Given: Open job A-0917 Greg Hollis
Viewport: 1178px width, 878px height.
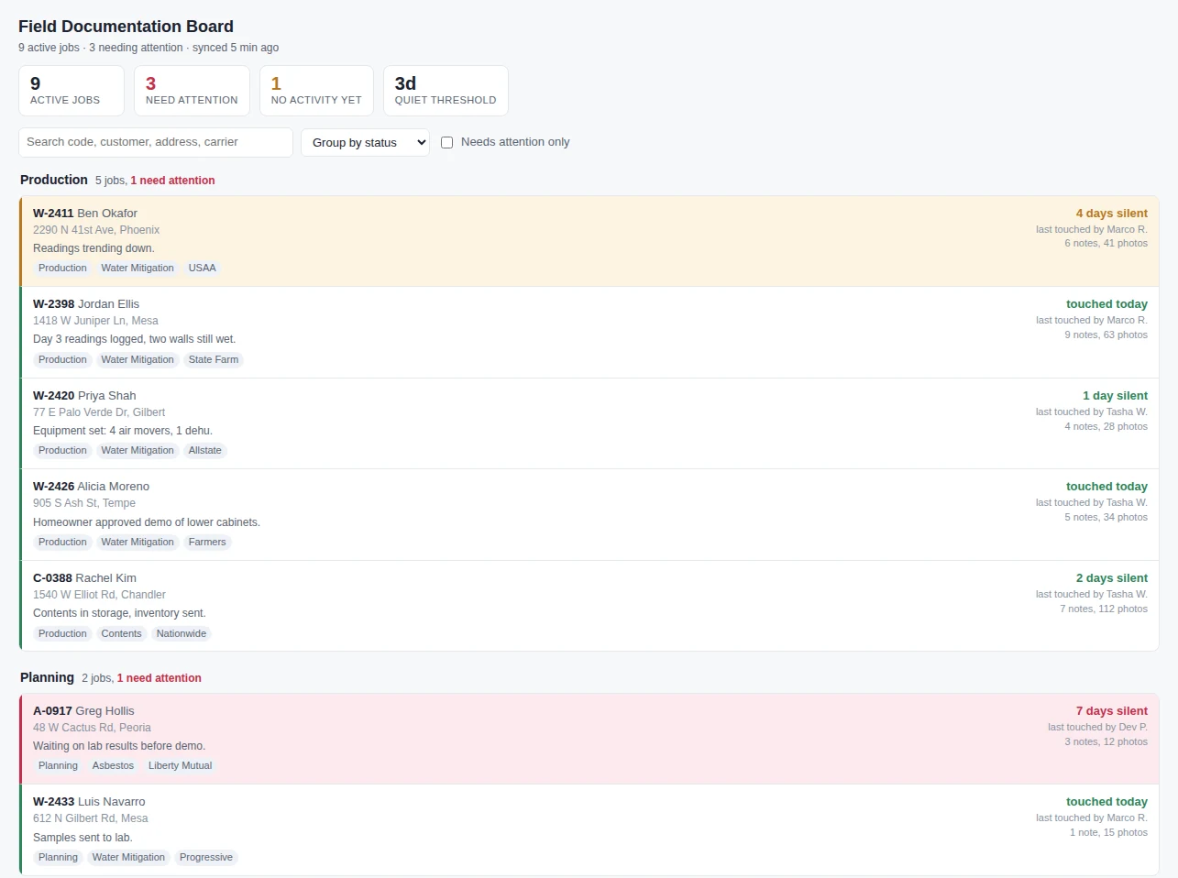Looking at the screenshot, I should pyautogui.click(x=589, y=739).
